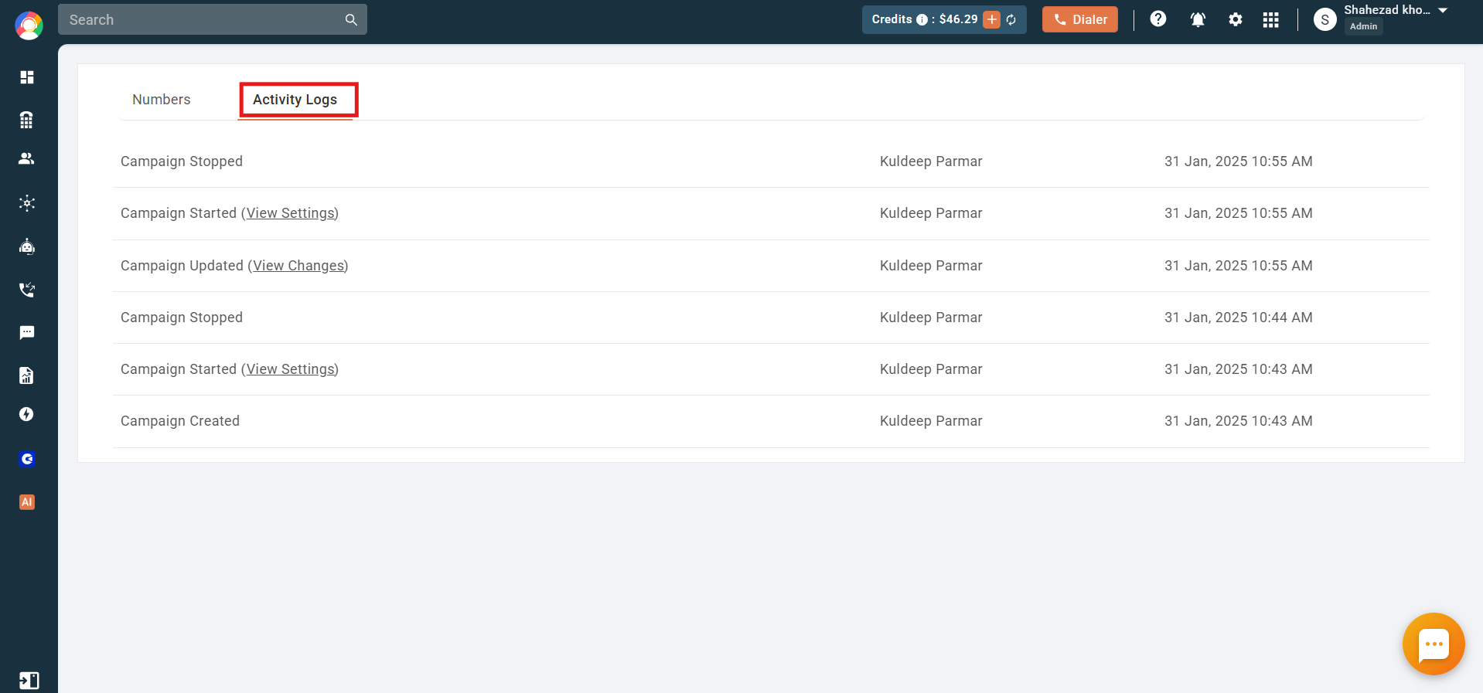Open the orange AI icon in sidebar
Viewport: 1483px width, 693px height.
pyautogui.click(x=27, y=502)
